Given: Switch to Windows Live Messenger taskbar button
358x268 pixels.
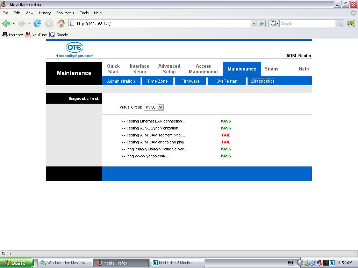Looking at the screenshot, I should [x=65, y=263].
